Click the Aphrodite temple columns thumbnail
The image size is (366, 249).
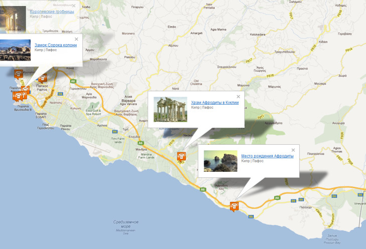[170, 109]
